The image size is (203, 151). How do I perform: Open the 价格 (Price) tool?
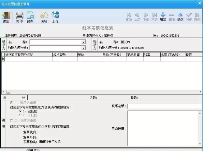click(x=44, y=17)
